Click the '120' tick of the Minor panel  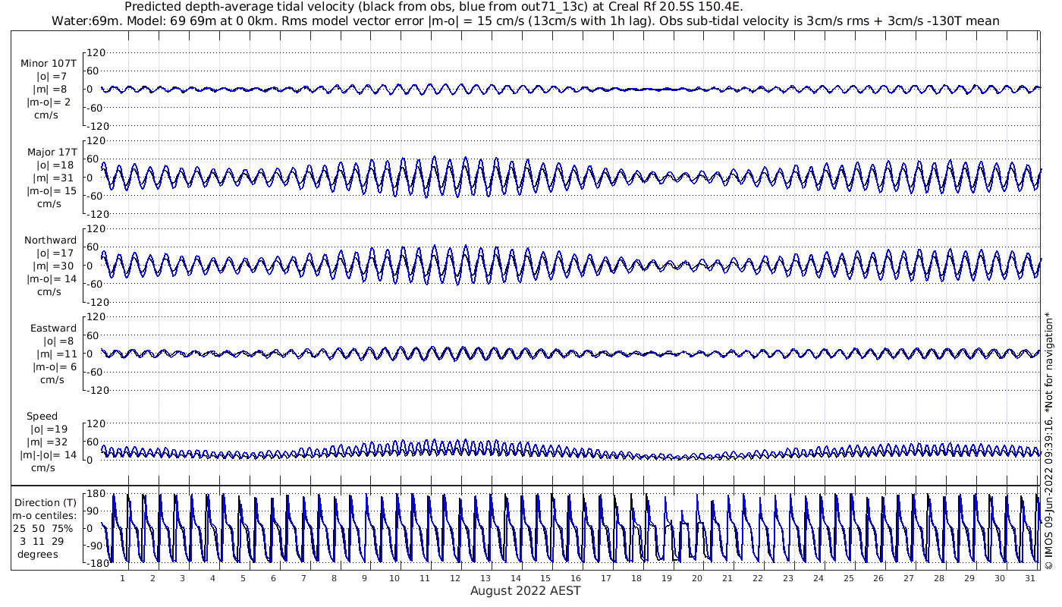pos(96,52)
